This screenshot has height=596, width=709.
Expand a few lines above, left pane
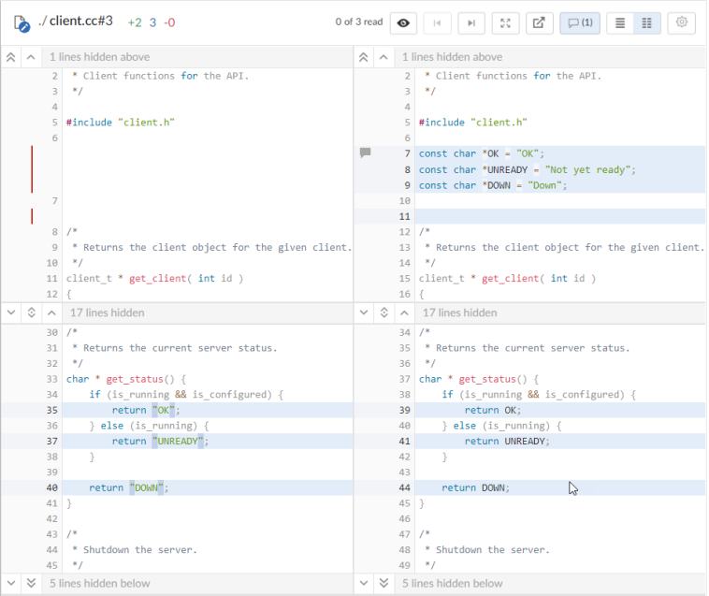click(31, 57)
